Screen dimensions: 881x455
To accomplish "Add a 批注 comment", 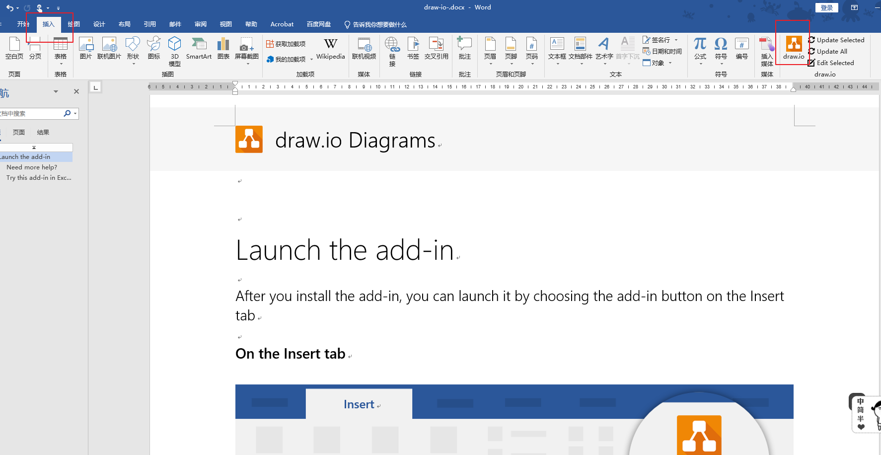I will click(464, 48).
